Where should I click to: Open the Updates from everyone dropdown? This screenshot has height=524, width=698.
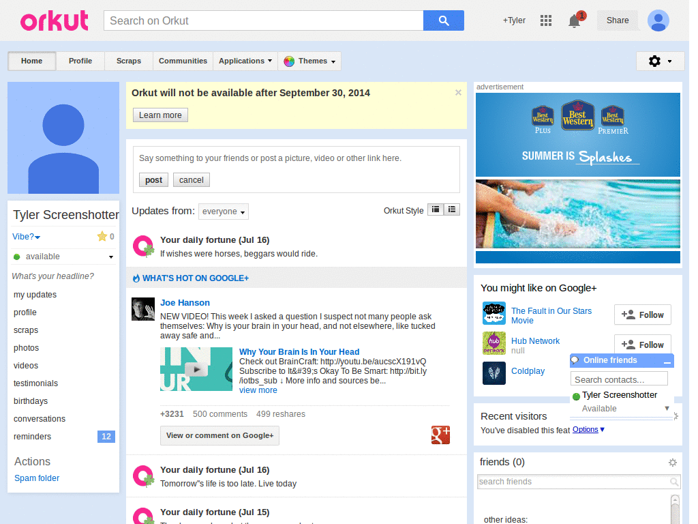224,212
